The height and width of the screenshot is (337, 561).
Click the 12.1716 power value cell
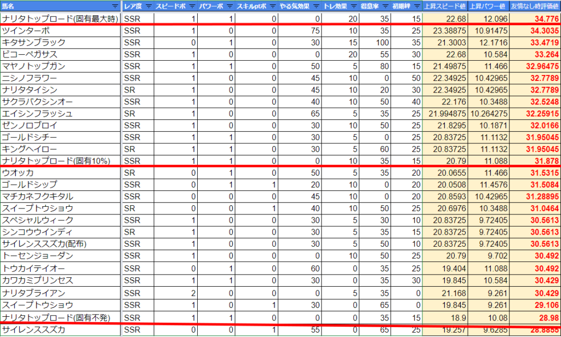(x=488, y=43)
